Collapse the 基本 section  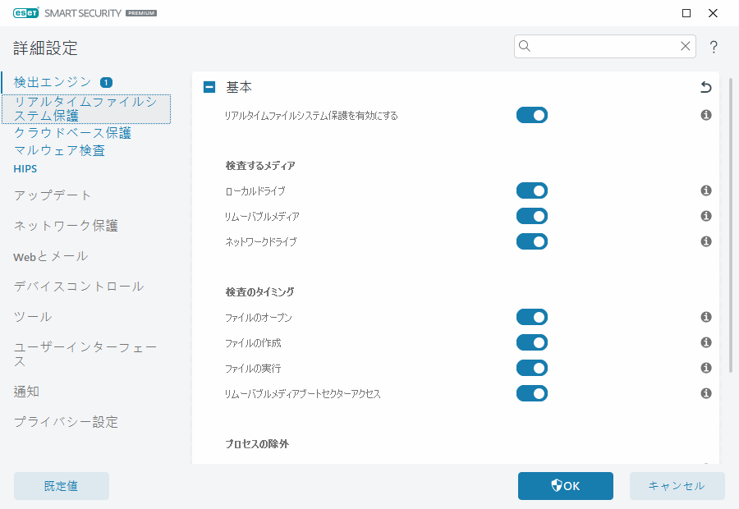pos(209,86)
